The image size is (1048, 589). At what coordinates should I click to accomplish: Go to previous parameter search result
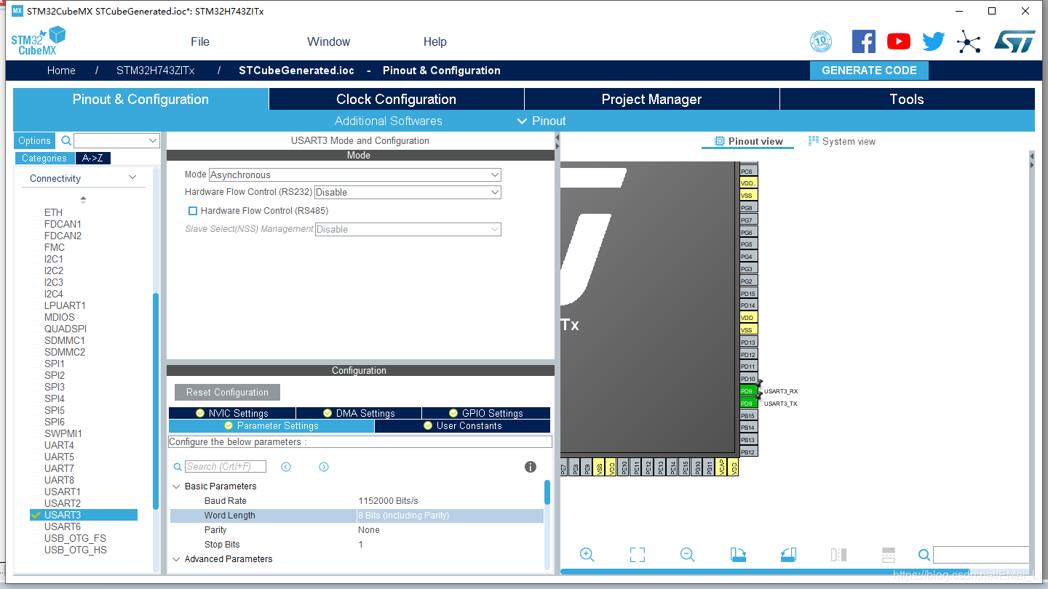(286, 467)
